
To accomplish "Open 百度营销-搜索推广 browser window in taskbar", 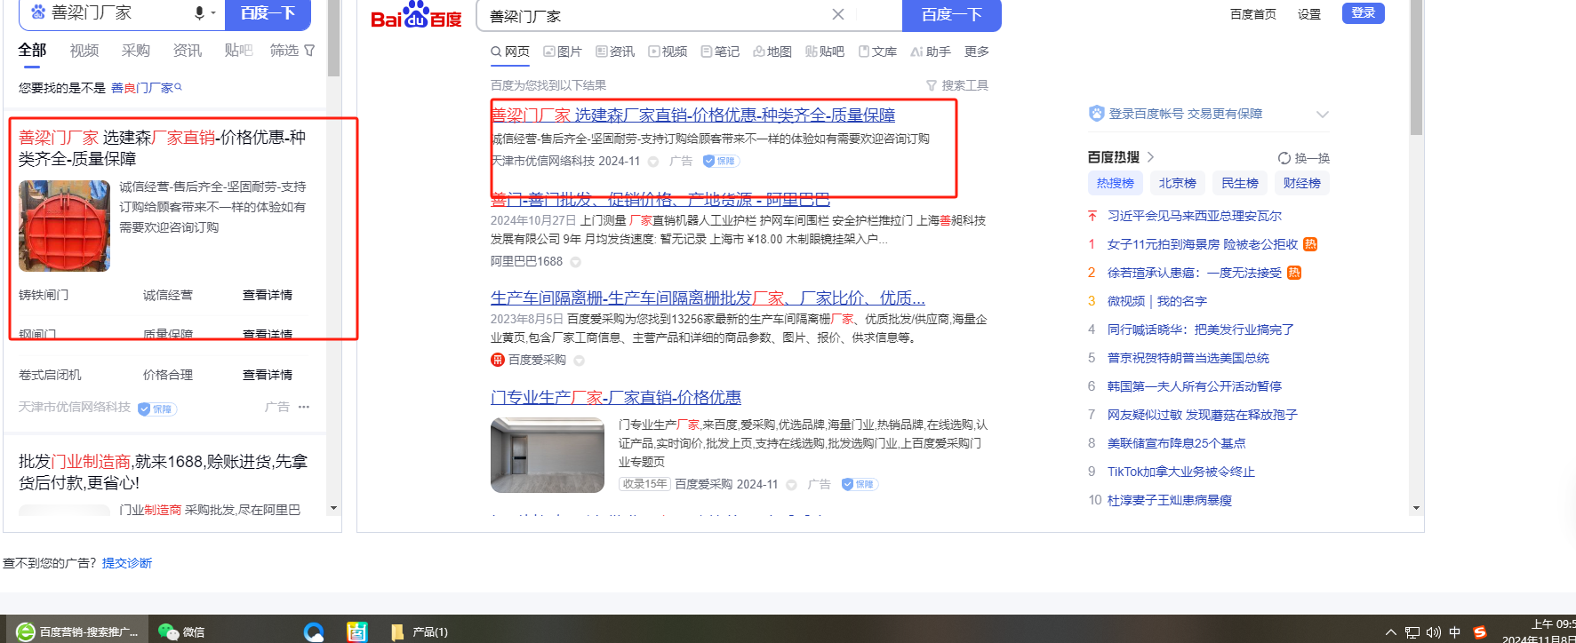I will tap(78, 631).
